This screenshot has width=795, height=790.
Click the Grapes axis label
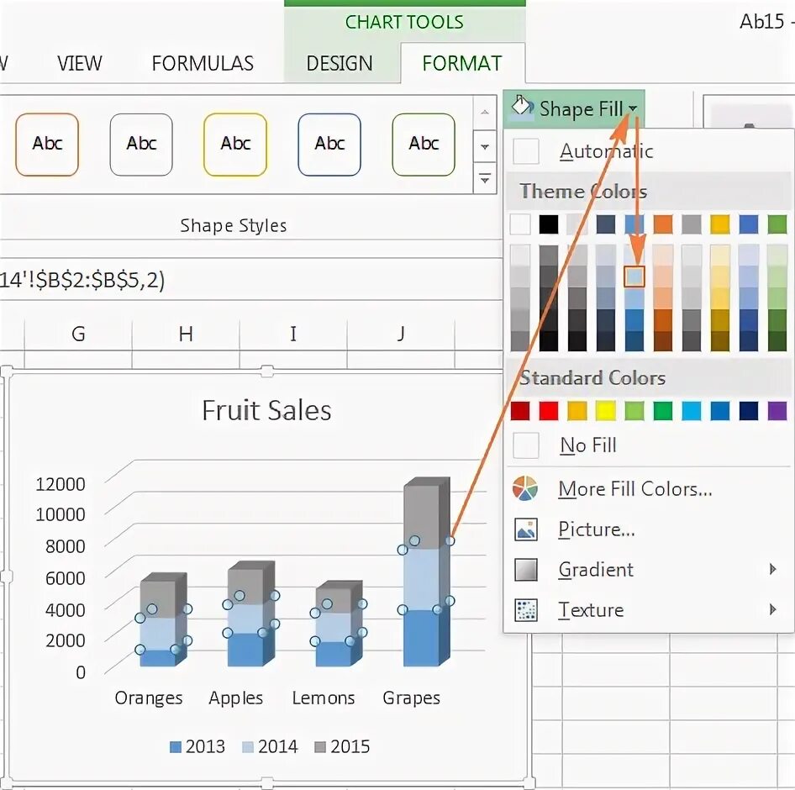pyautogui.click(x=411, y=698)
